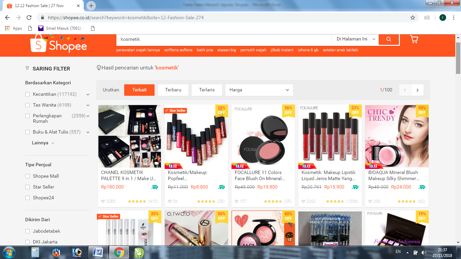Image resolution: width=461 pixels, height=259 pixels.
Task: Check the Star Seller checkbox
Action: [28, 187]
